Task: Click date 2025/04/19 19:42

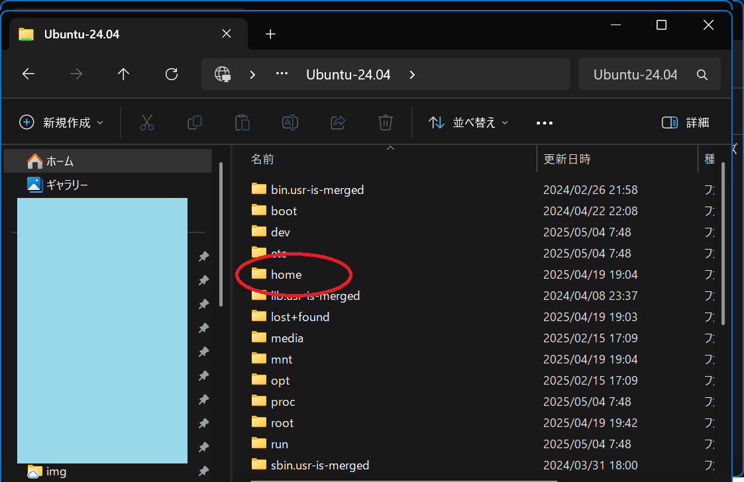Action: [590, 423]
